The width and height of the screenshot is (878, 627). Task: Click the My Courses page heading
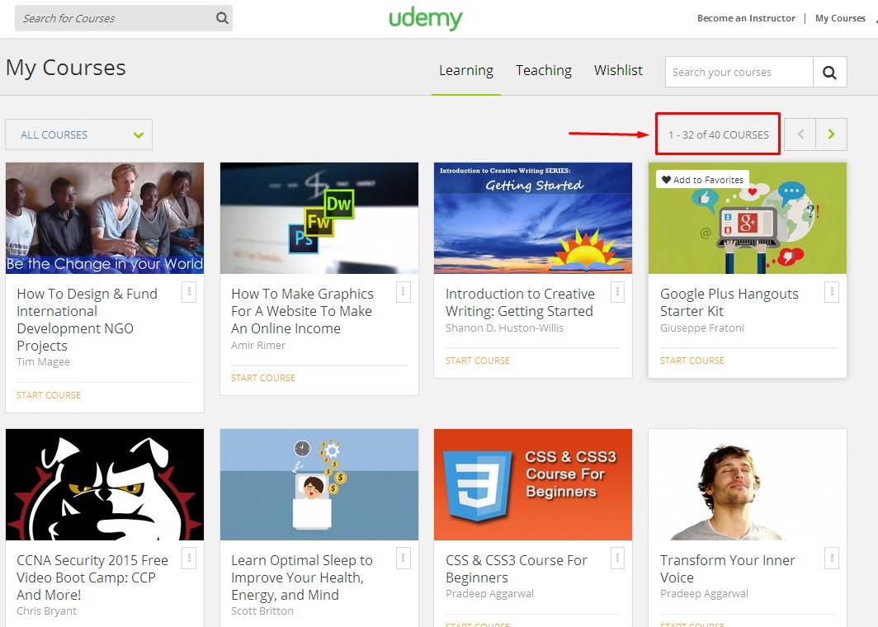tap(66, 68)
